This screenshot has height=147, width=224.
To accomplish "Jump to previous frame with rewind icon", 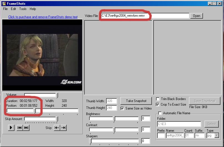I will point(19,128).
